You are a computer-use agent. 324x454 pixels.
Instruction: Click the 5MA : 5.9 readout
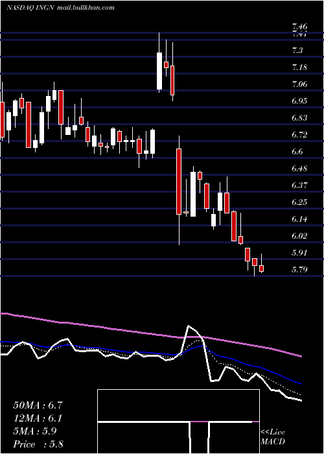click(x=35, y=431)
